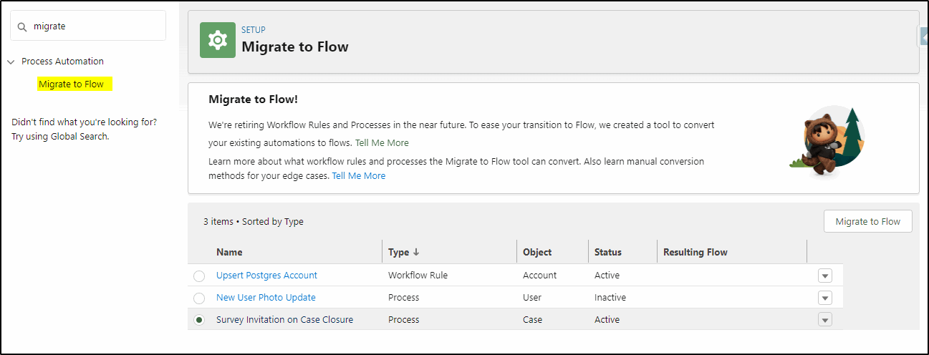Image resolution: width=929 pixels, height=355 pixels.
Task: Sort by the Status column header
Action: tap(608, 252)
